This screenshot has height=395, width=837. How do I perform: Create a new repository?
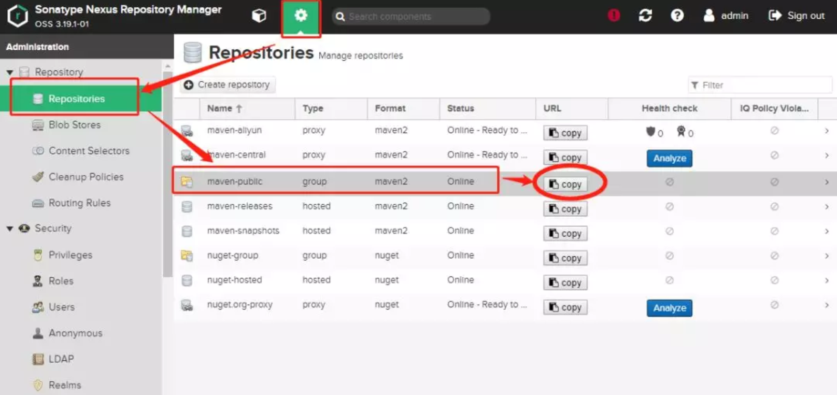[227, 84]
